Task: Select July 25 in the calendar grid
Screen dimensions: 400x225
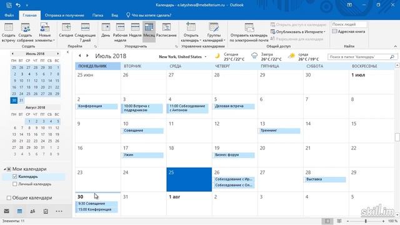Action: coord(189,179)
